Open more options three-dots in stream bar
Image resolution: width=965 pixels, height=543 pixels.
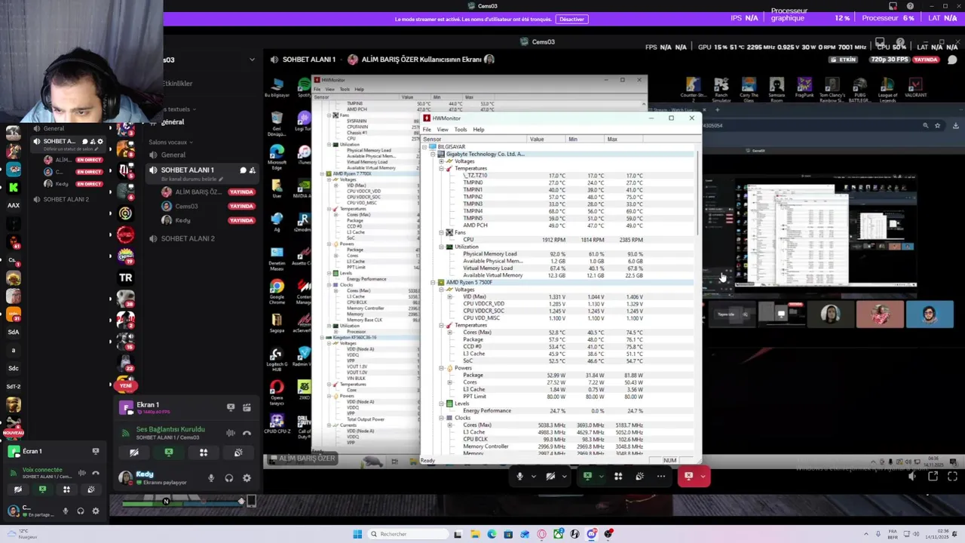pos(661,476)
